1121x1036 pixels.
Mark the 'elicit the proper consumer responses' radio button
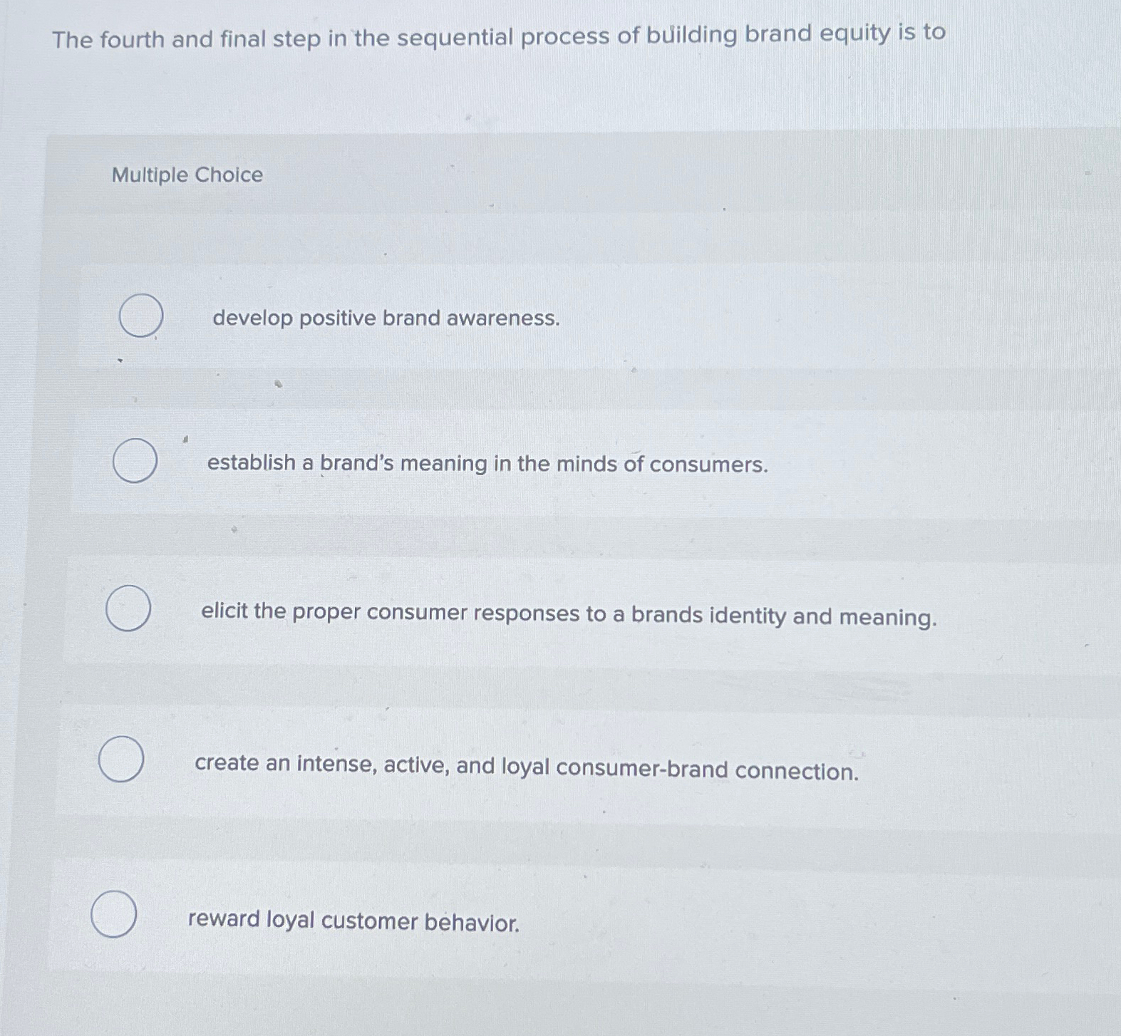tap(128, 608)
